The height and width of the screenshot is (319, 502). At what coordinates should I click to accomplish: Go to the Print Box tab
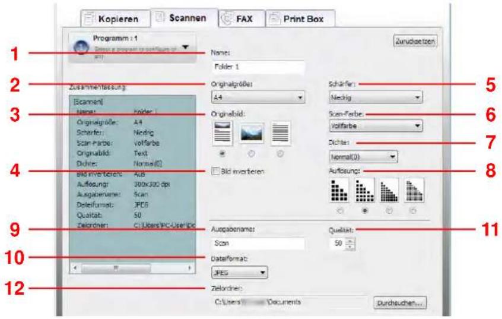pyautogui.click(x=301, y=18)
